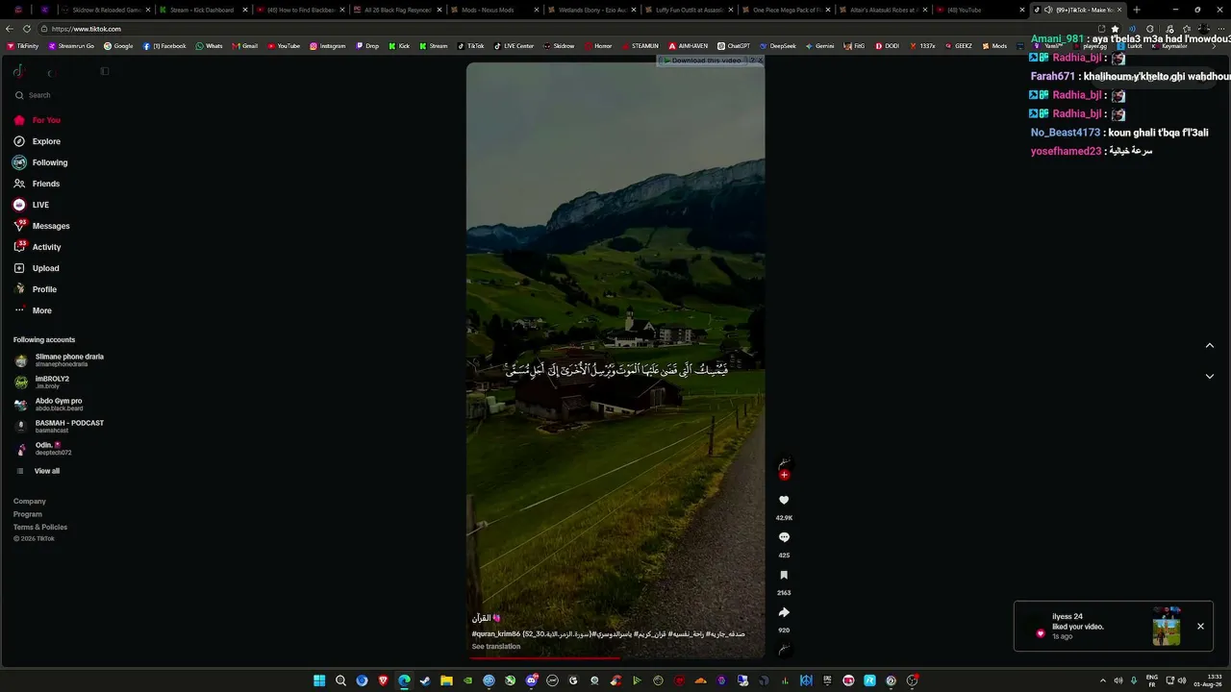
Task: Seek using the video progress bar
Action: tap(615, 657)
